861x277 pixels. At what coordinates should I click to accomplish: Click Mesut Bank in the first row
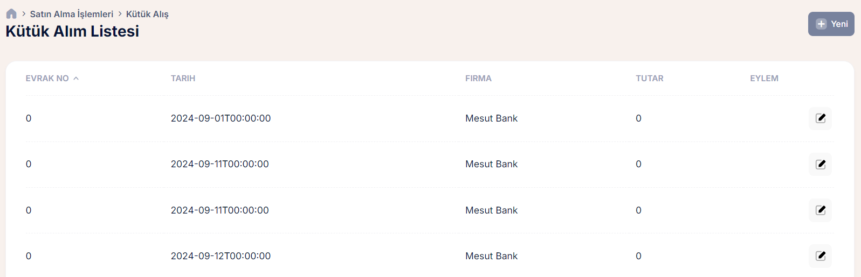[x=491, y=118]
